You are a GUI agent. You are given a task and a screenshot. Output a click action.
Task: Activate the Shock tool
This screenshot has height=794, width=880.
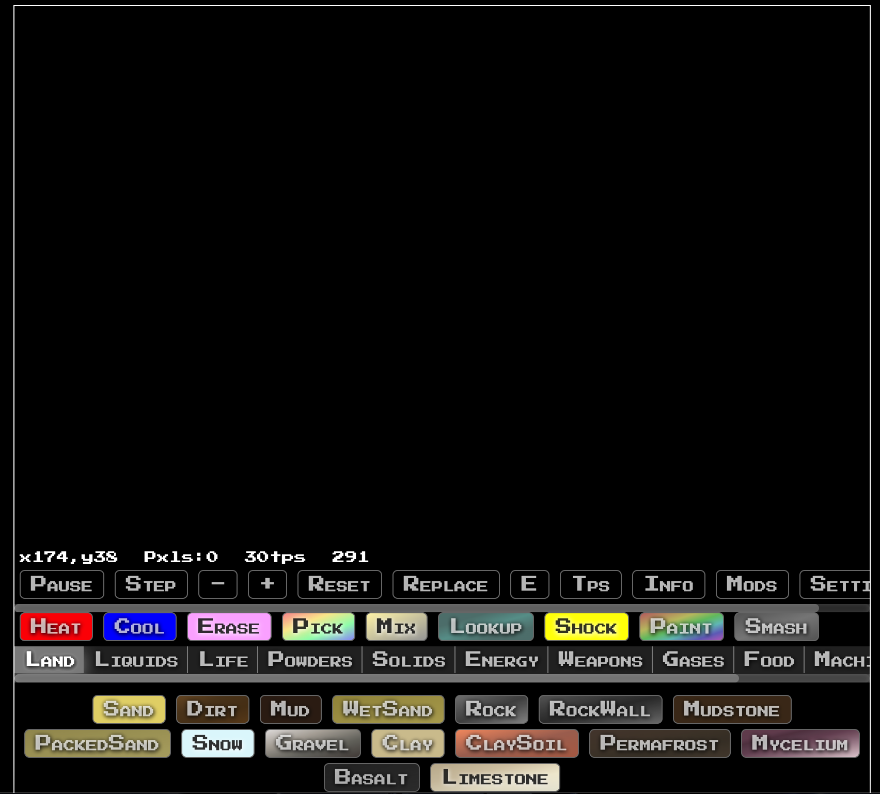pyautogui.click(x=586, y=627)
